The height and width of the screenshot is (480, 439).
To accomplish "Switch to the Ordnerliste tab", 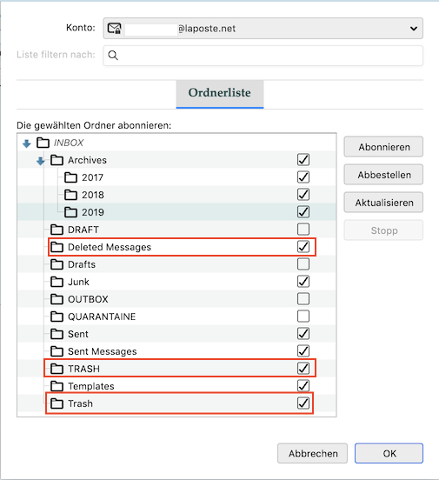I will [220, 93].
